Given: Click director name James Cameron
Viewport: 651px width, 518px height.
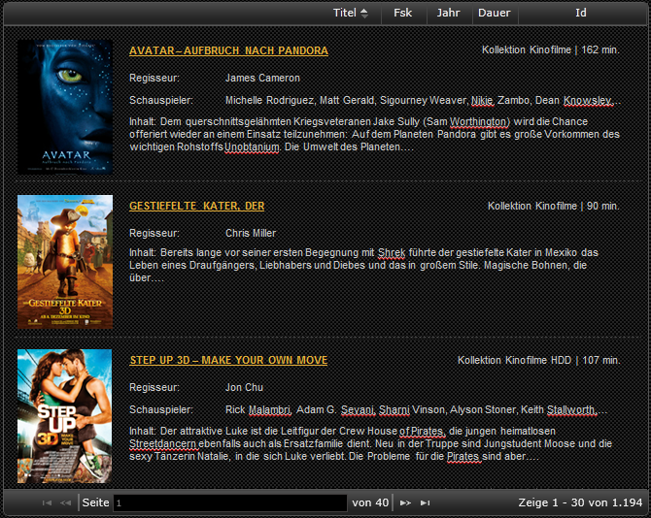Looking at the screenshot, I should pos(262,78).
